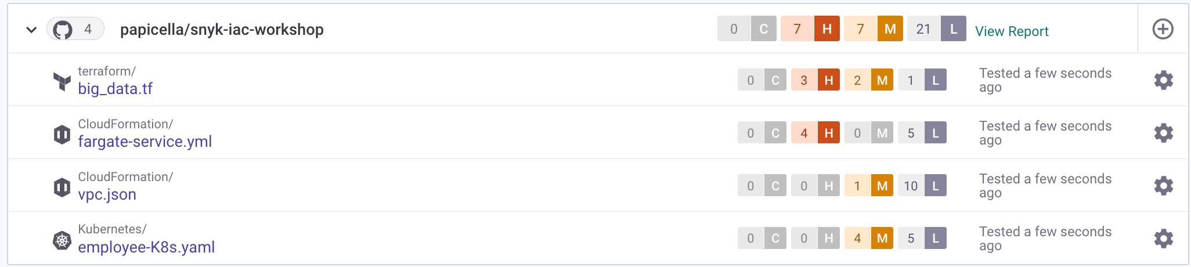
Task: Click the 7 medium severity badge in header
Action: (x=874, y=29)
